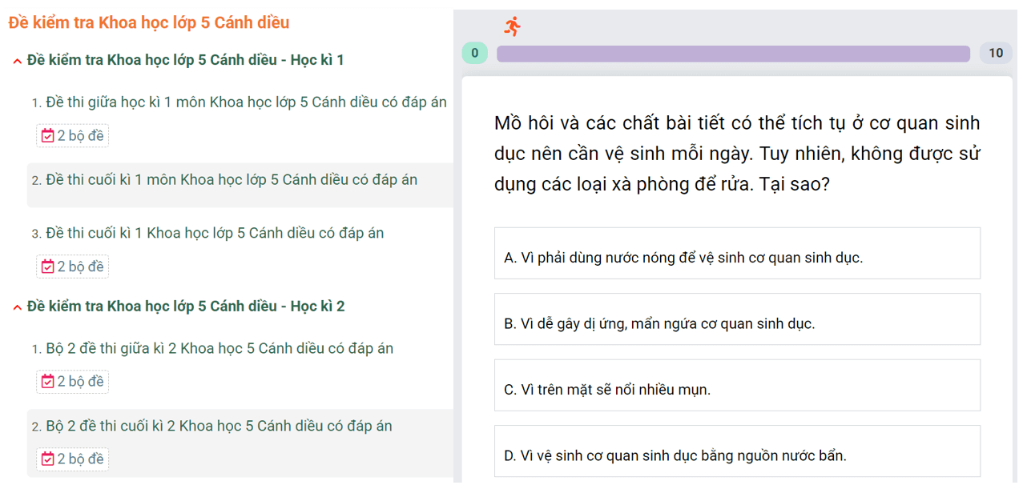Click calendar icon under 'Bộ 2 đề thi giữa kì 2'
This screenshot has height=489, width=1023.
(47, 382)
